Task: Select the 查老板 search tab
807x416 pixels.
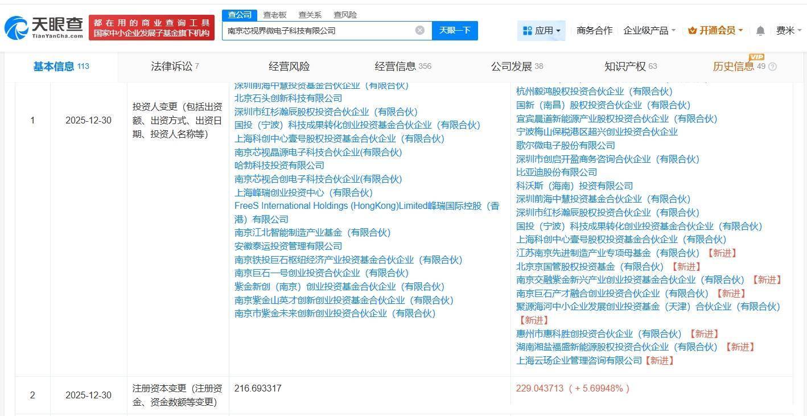Action: [275, 15]
